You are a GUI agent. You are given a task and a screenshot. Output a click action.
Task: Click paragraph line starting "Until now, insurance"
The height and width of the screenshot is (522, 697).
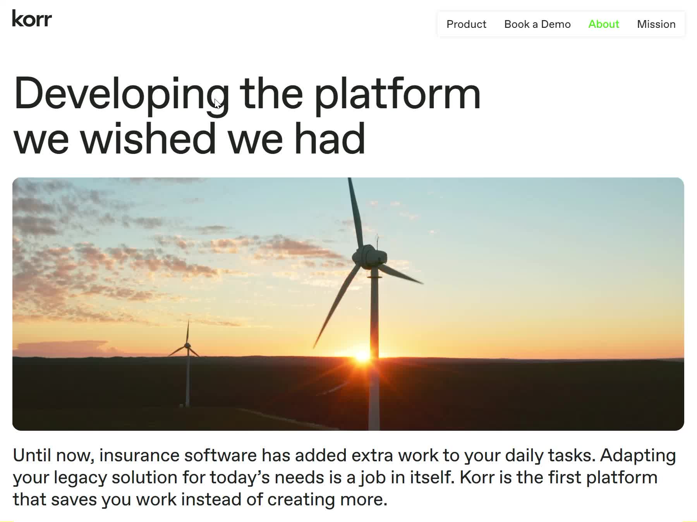[x=344, y=455]
